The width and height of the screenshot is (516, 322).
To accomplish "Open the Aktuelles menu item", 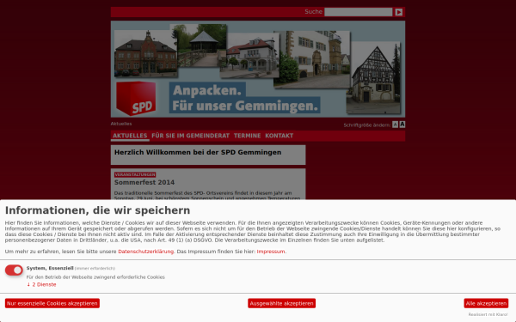I will point(130,136).
